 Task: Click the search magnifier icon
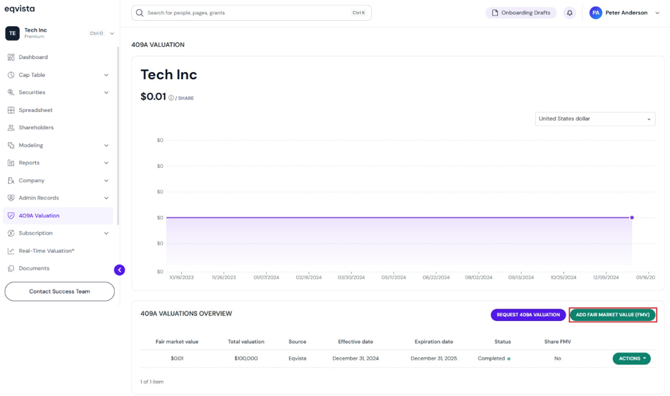[x=140, y=13]
